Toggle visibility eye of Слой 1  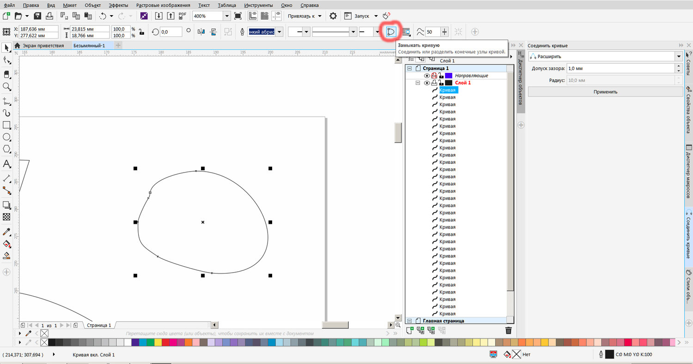coord(427,83)
